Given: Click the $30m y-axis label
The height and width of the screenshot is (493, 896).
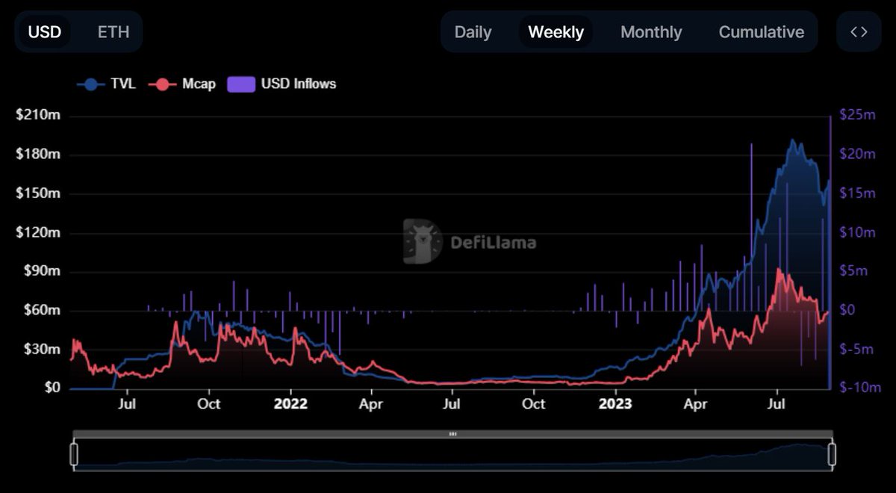Looking at the screenshot, I should (x=41, y=349).
